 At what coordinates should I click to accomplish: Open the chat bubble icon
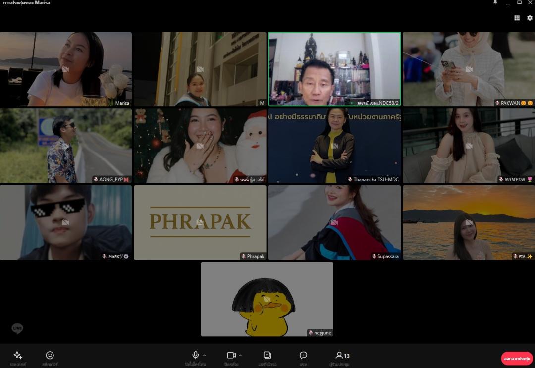click(303, 355)
